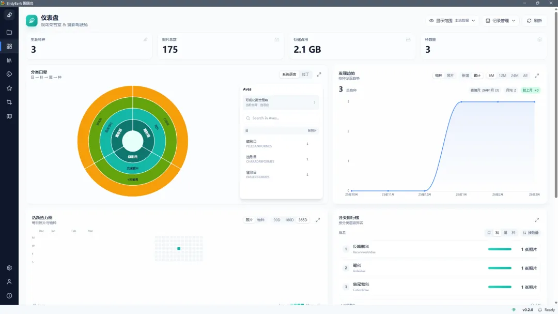The width and height of the screenshot is (558, 314).
Task: Open the tag icon in sidebar
Action: click(x=9, y=74)
